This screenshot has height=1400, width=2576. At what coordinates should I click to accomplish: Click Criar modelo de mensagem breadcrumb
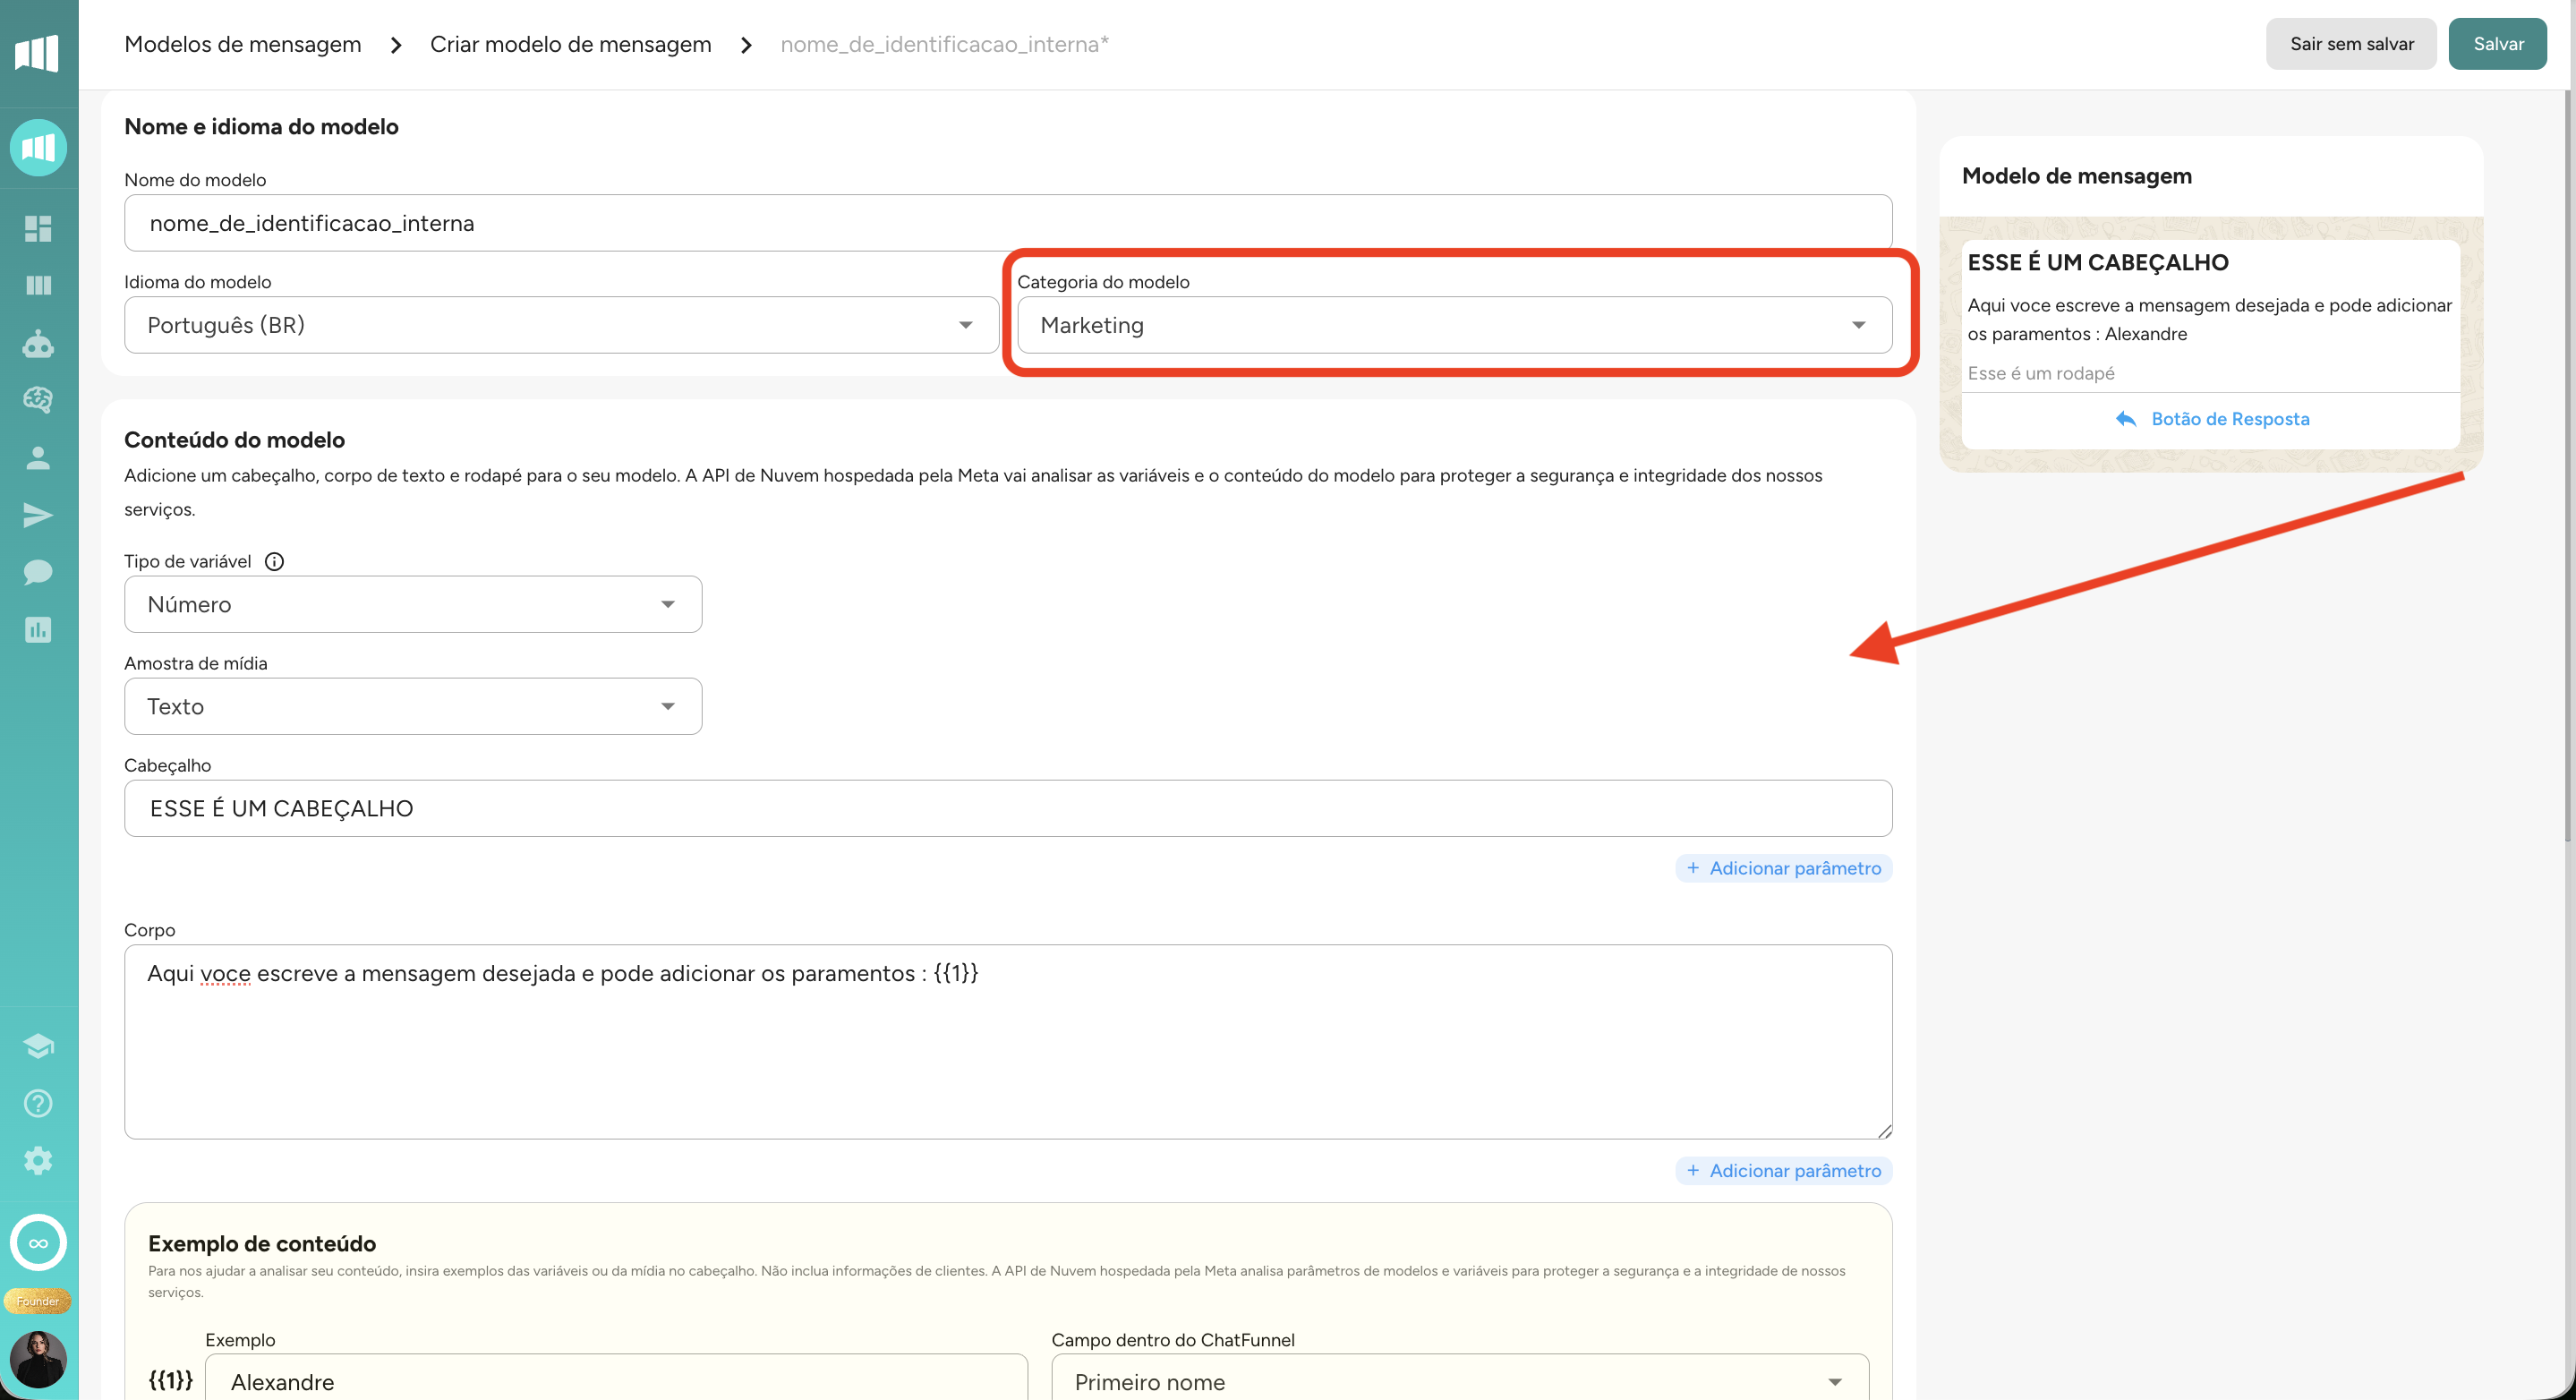pos(570,44)
